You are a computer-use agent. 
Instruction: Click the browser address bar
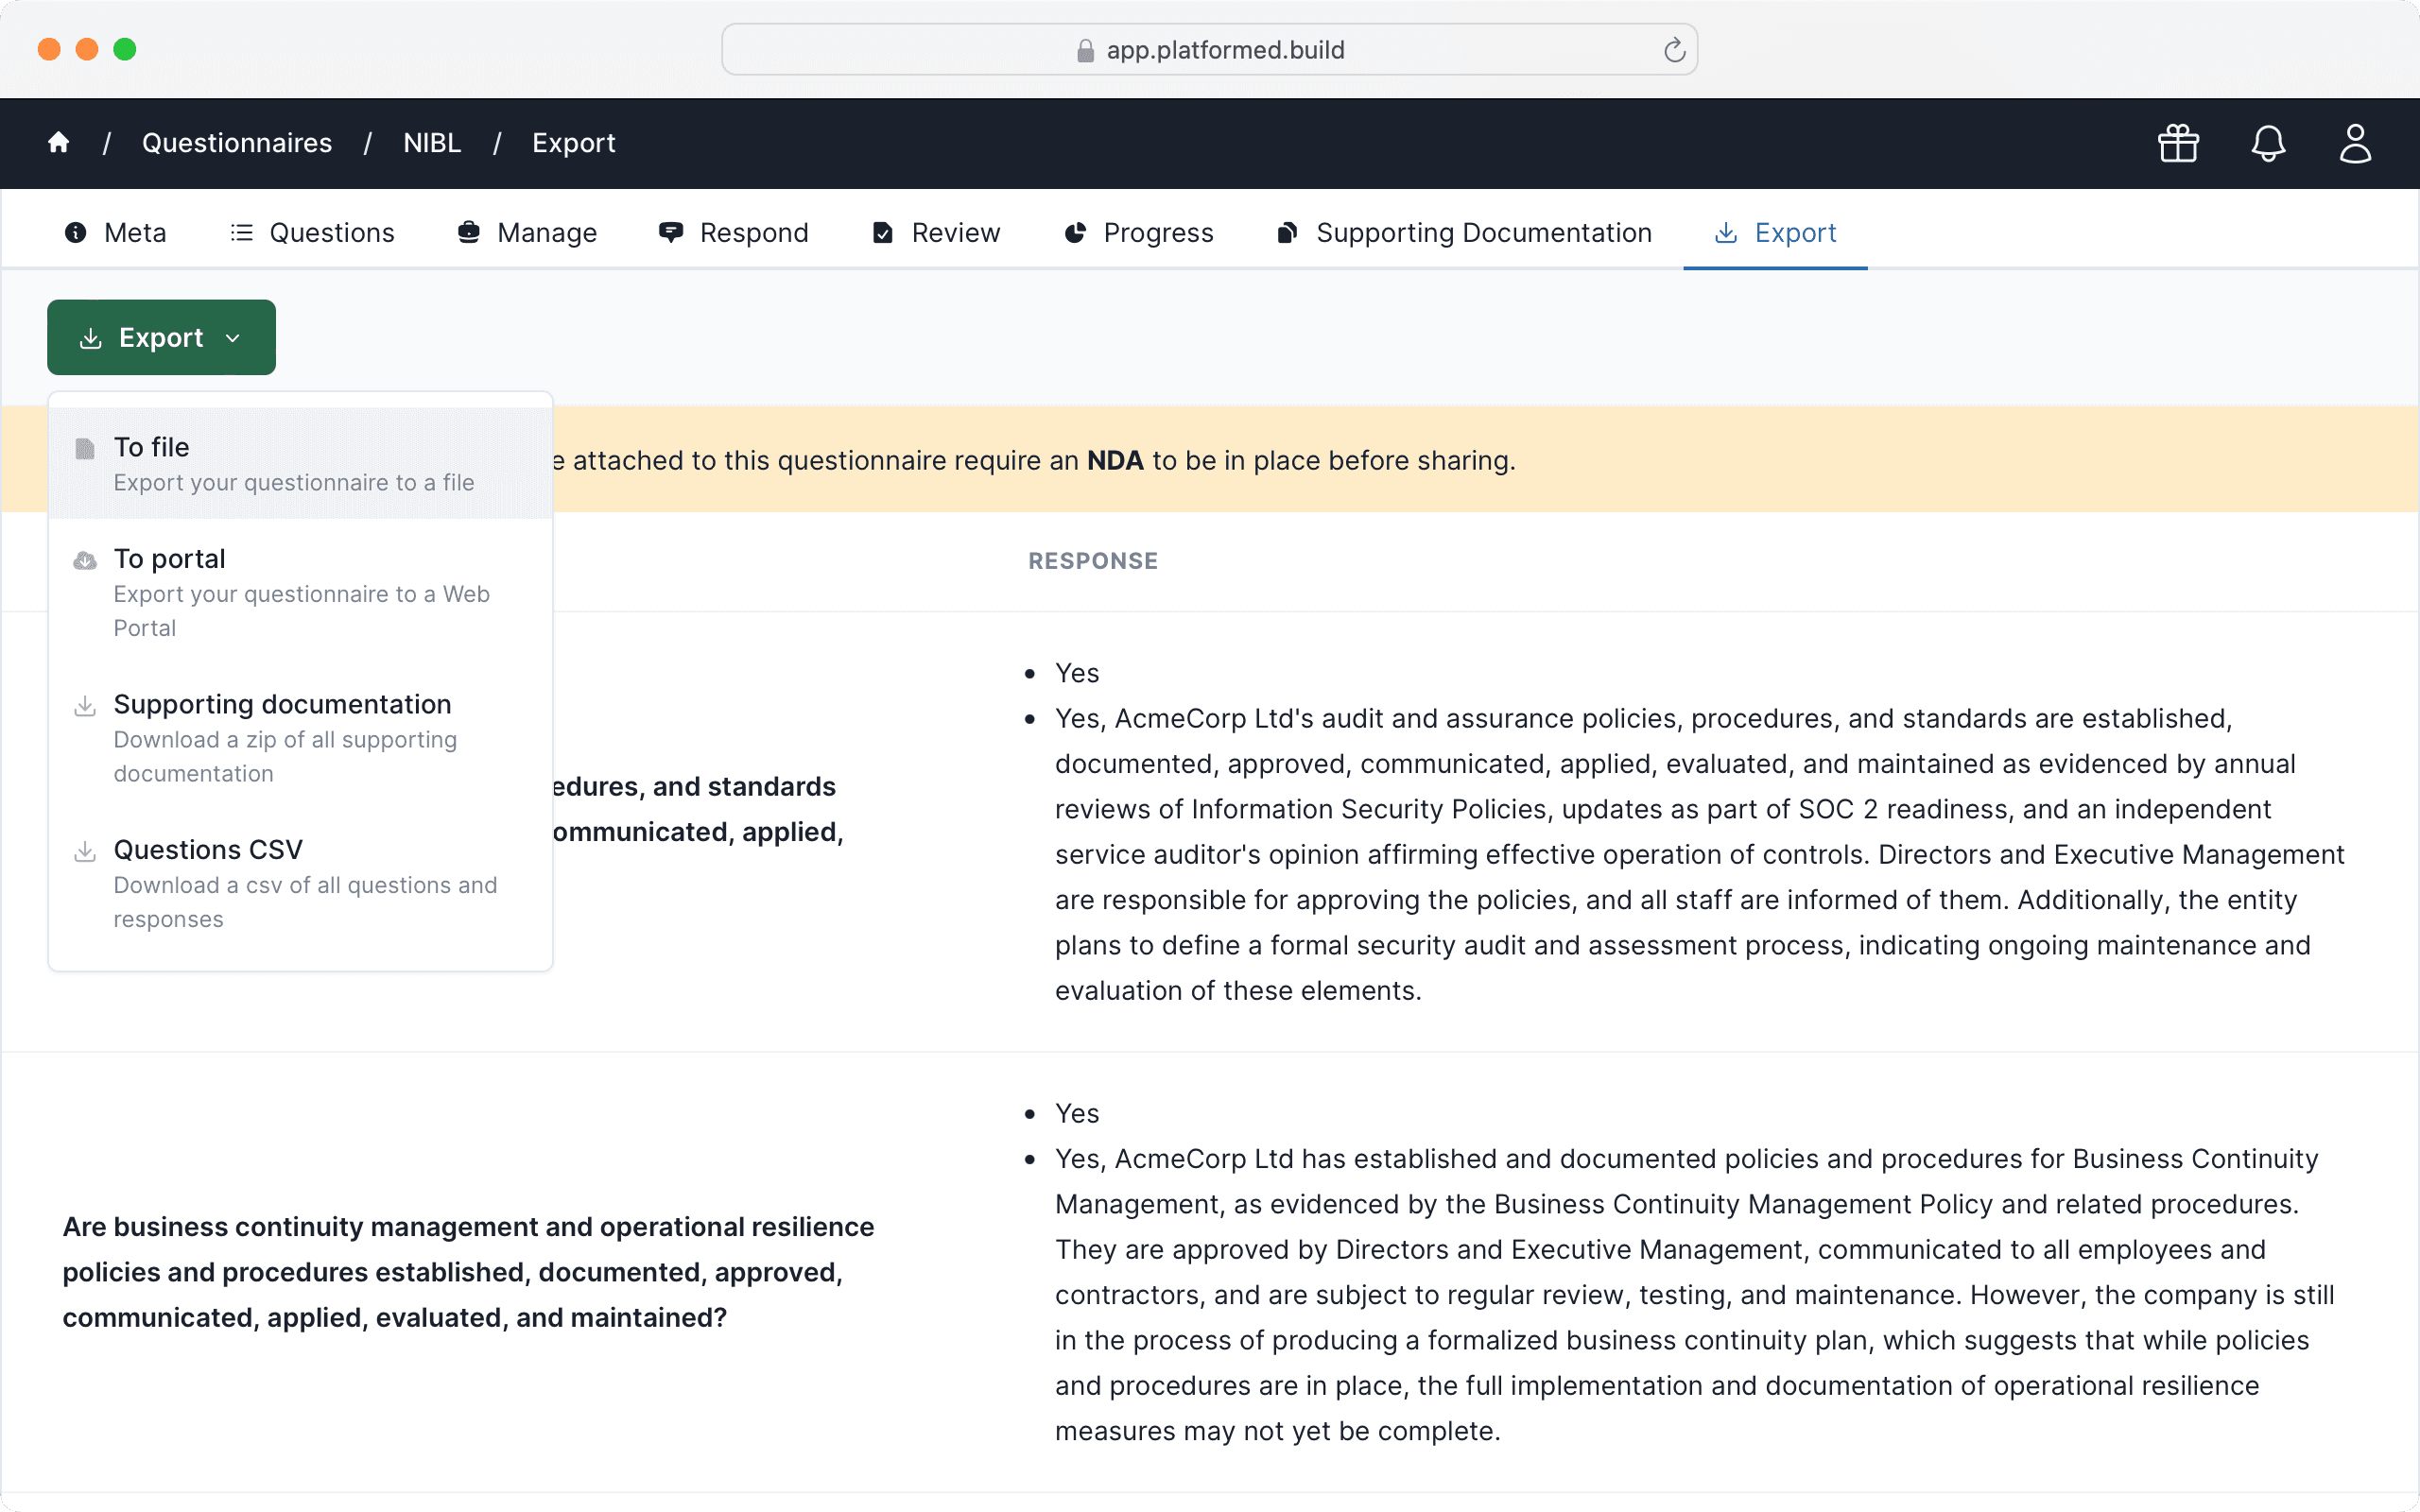pos(1224,50)
